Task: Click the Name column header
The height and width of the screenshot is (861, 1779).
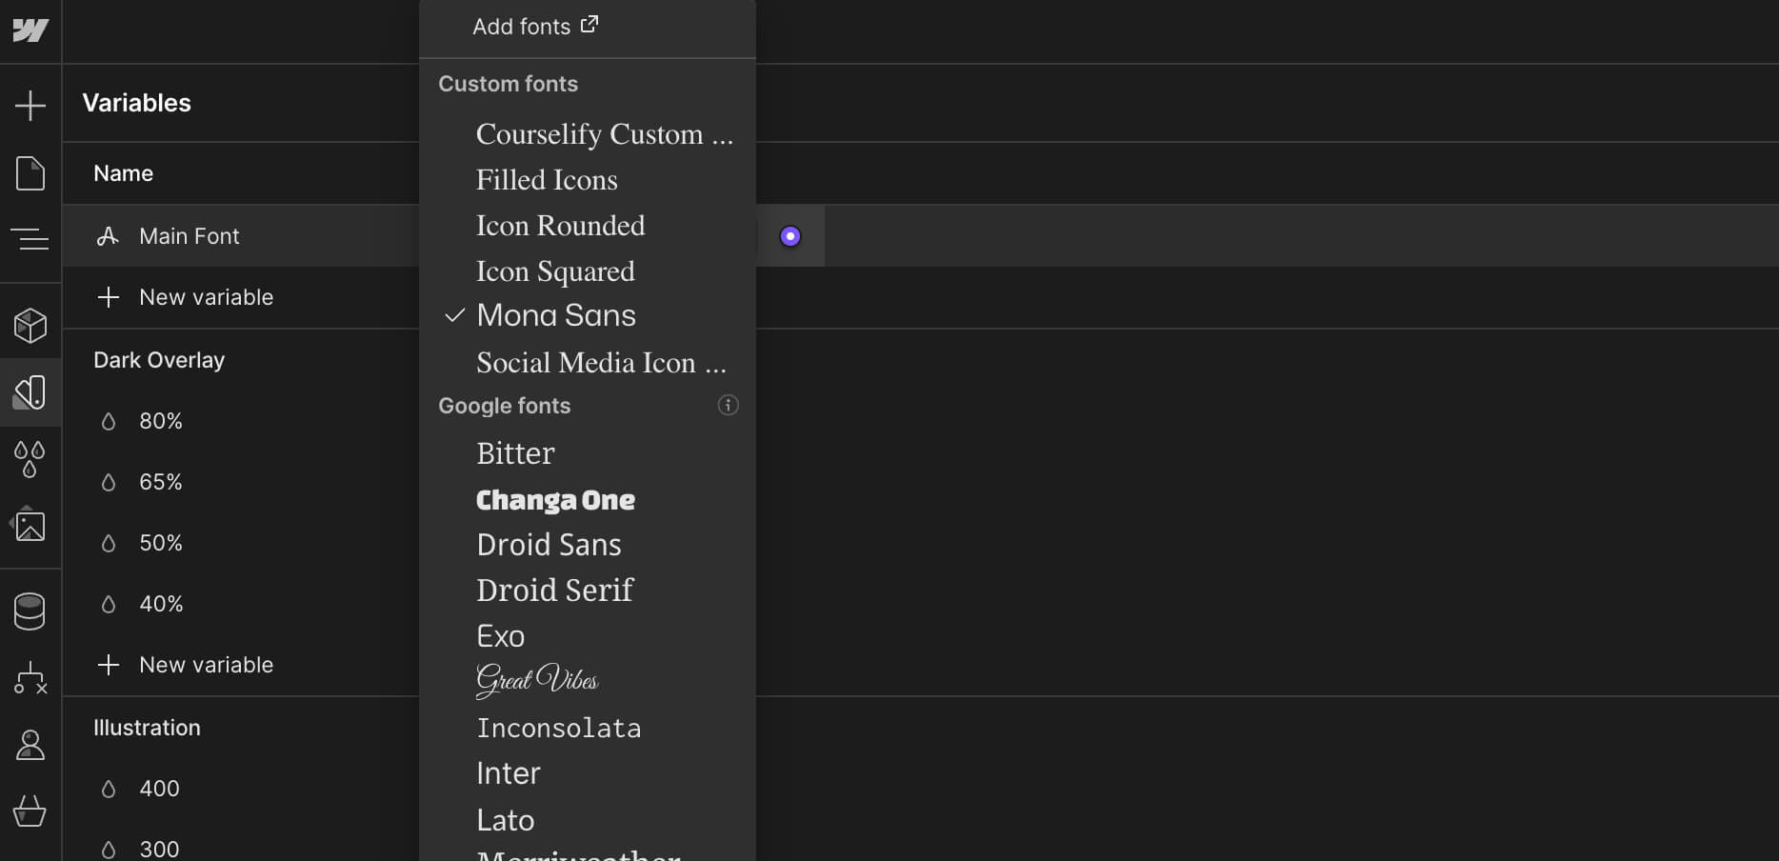Action: tap(124, 173)
